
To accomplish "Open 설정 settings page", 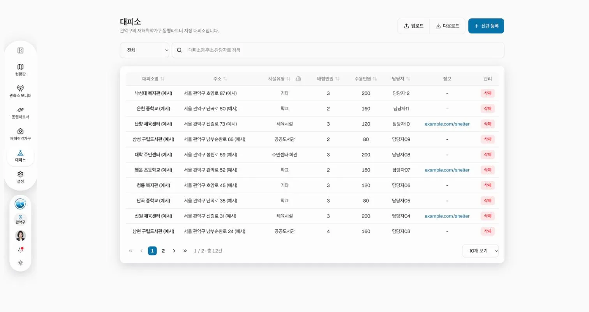I will pos(20,177).
